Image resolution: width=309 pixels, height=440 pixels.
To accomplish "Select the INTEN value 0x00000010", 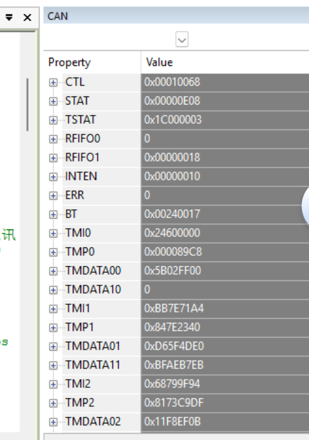I will [x=172, y=176].
